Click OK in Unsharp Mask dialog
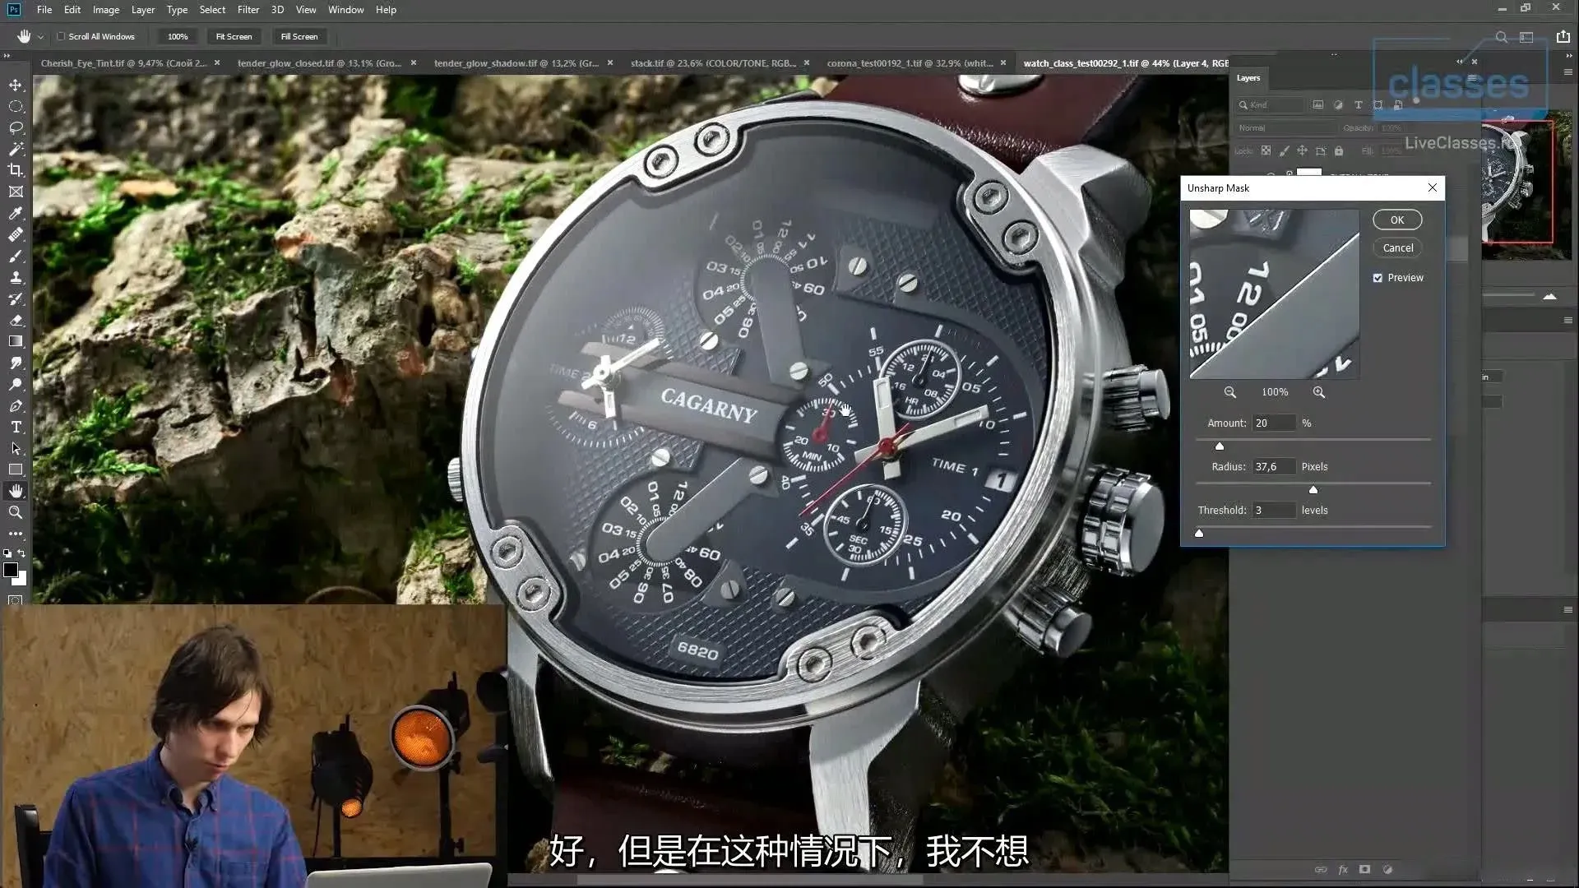 1397,220
